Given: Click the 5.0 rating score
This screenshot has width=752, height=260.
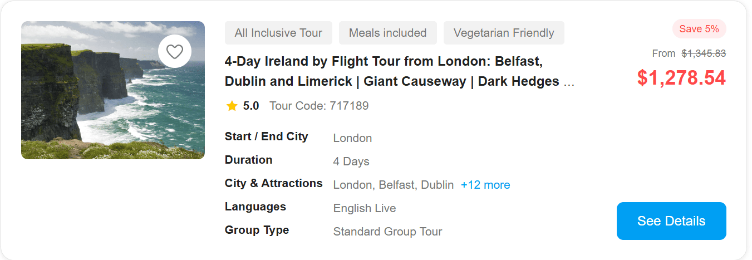Looking at the screenshot, I should [251, 106].
